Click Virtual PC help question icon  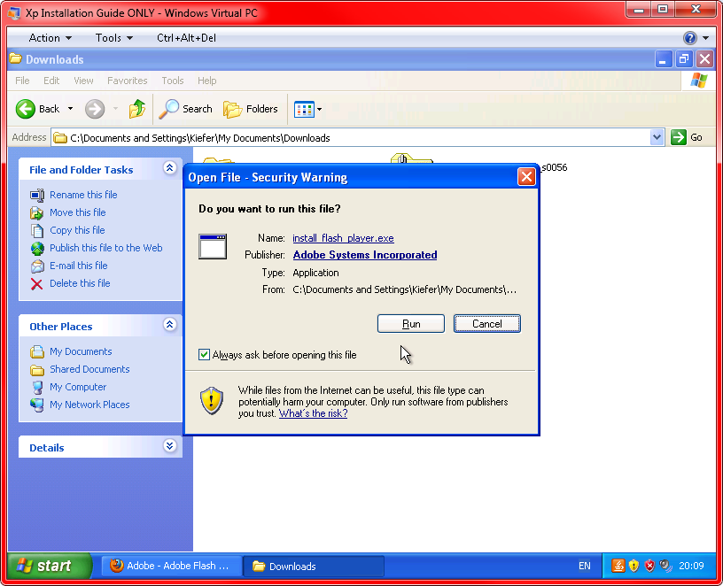coord(690,38)
